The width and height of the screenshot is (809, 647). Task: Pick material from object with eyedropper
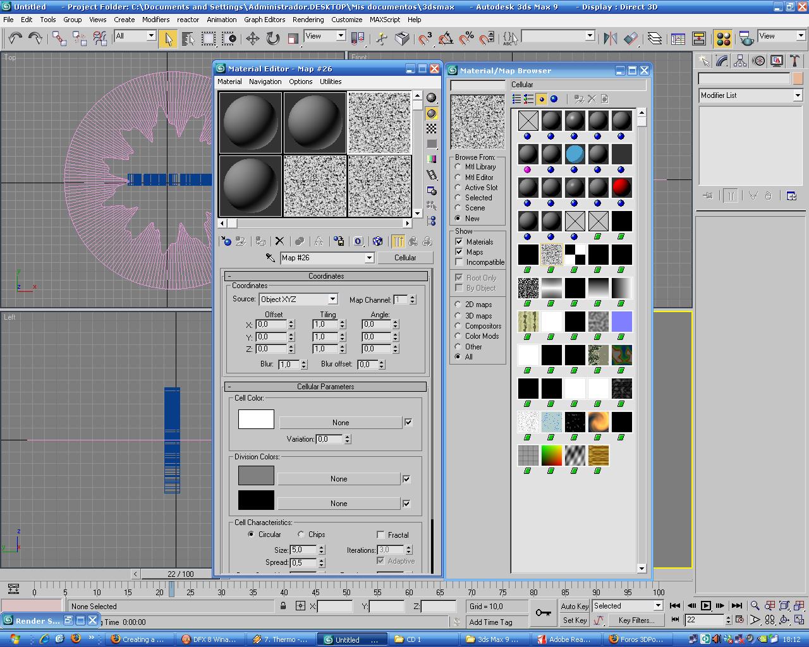point(271,258)
